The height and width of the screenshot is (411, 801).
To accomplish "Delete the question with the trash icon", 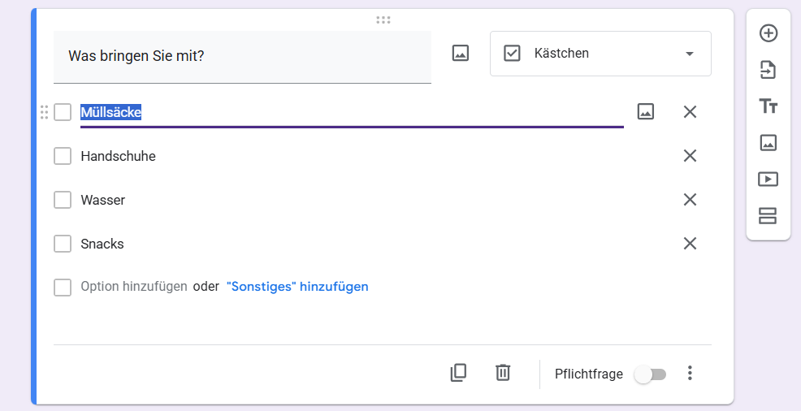I will click(503, 373).
